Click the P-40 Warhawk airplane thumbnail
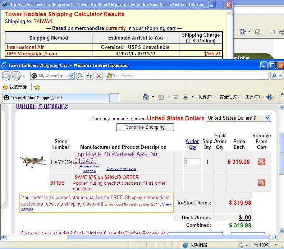This screenshot has height=249, width=284. click(33, 162)
